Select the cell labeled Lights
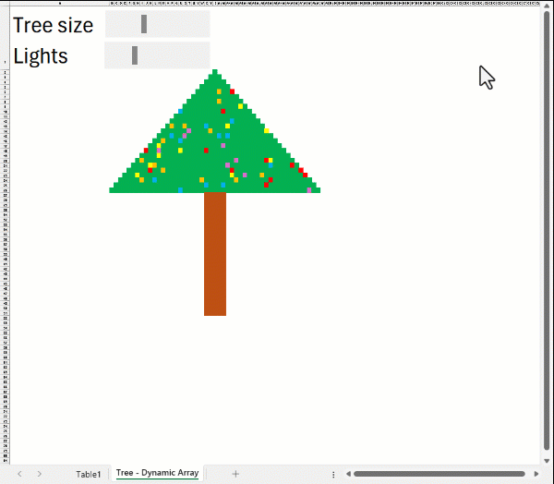The image size is (554, 484). 41,55
